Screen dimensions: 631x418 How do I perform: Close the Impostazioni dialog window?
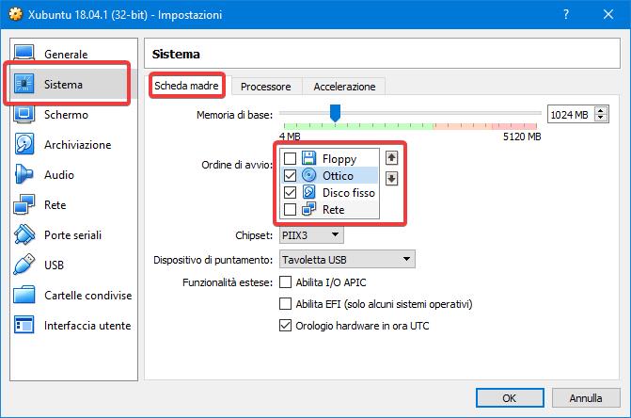(x=608, y=14)
